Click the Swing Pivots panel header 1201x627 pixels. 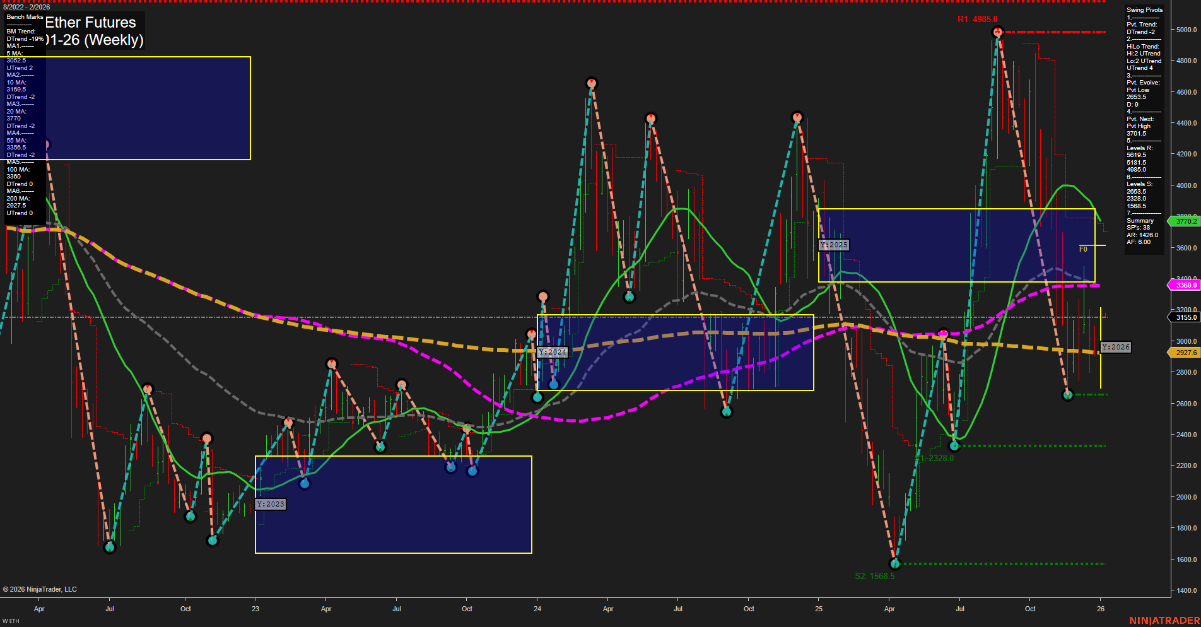point(1144,9)
